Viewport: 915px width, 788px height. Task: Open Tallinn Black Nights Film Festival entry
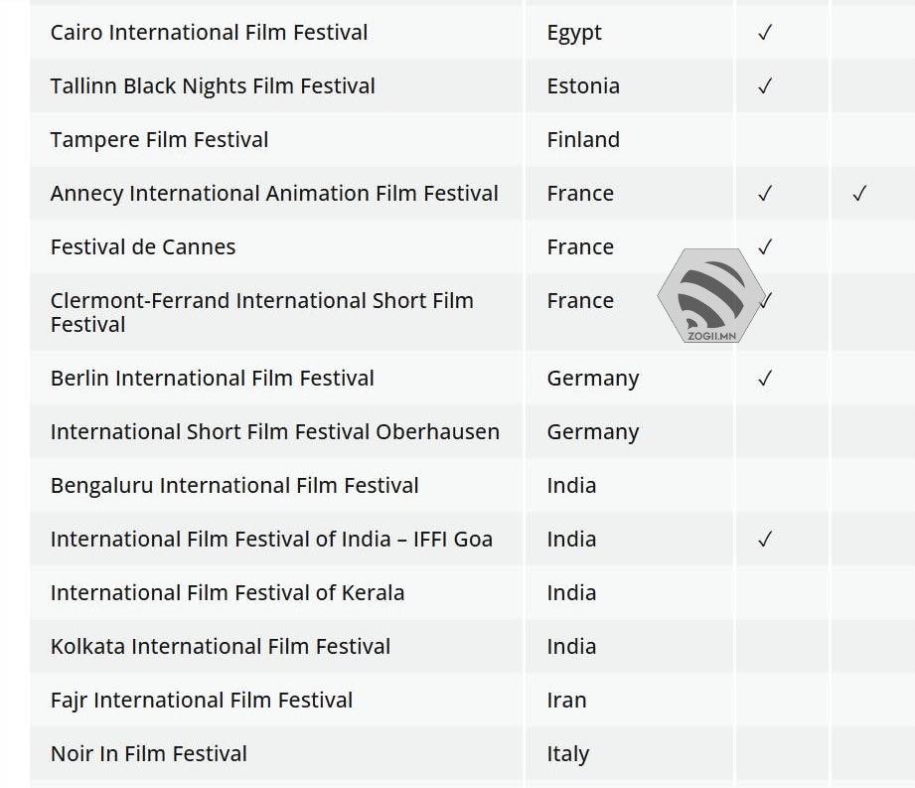pyautogui.click(x=213, y=86)
